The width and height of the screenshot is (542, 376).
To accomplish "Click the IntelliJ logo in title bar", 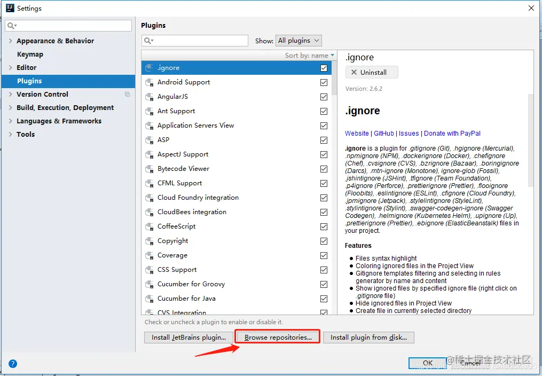I will click(x=10, y=8).
